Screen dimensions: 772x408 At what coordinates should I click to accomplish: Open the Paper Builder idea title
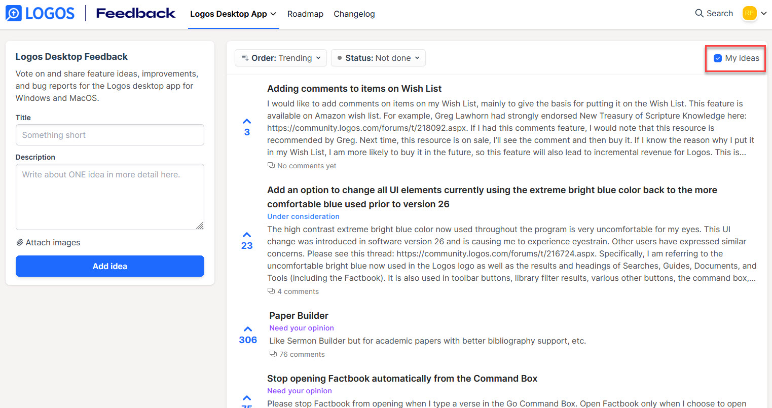(x=299, y=316)
